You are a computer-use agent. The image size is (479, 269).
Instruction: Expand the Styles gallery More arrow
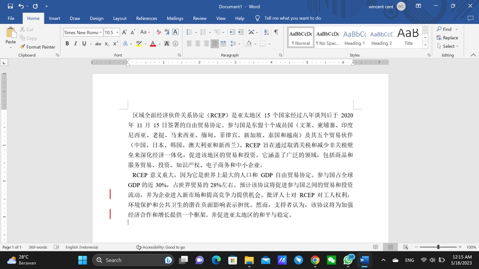point(425,45)
